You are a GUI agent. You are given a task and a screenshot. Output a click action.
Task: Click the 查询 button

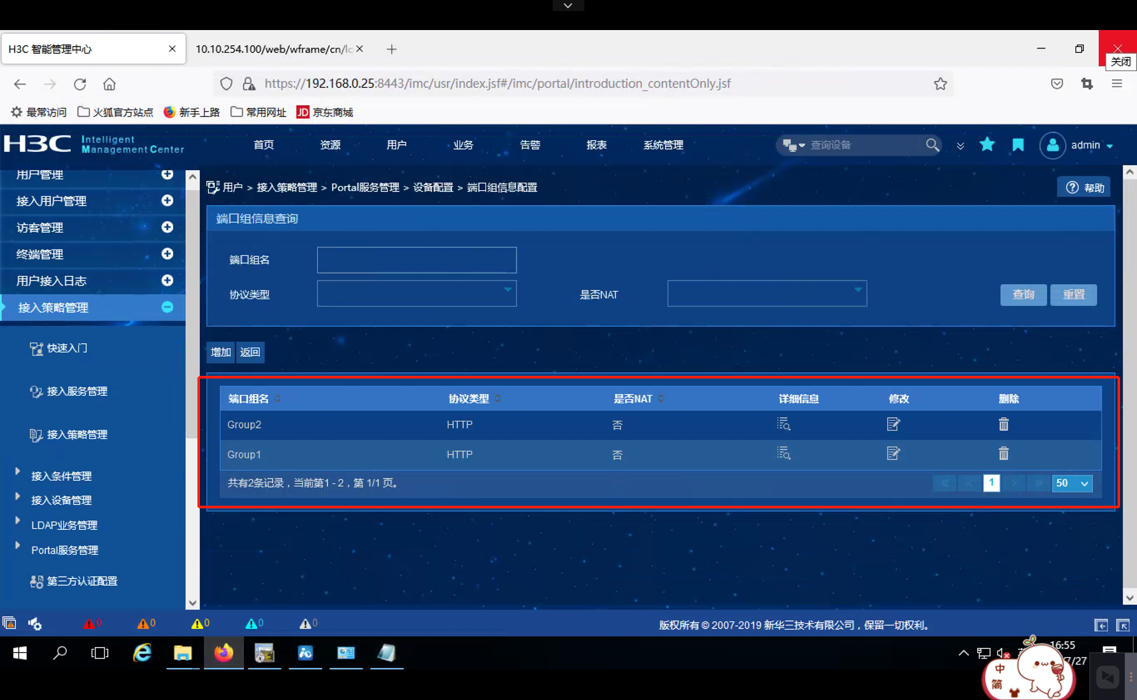[1023, 295]
